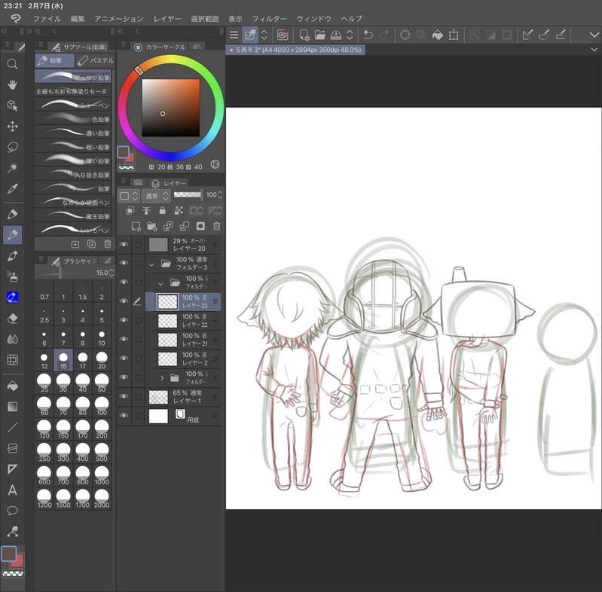Image resolution: width=602 pixels, height=592 pixels.
Task: Pick the Lasso selection tool
Action: 12,147
